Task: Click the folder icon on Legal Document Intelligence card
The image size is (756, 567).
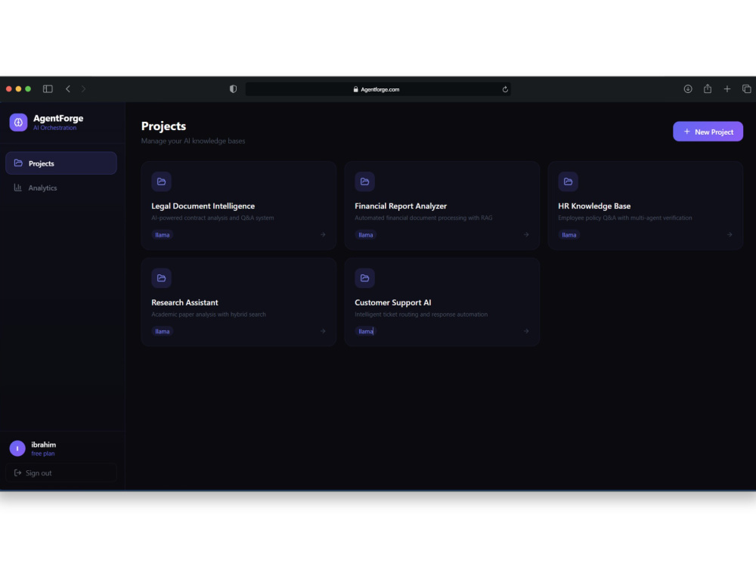Action: 162,181
